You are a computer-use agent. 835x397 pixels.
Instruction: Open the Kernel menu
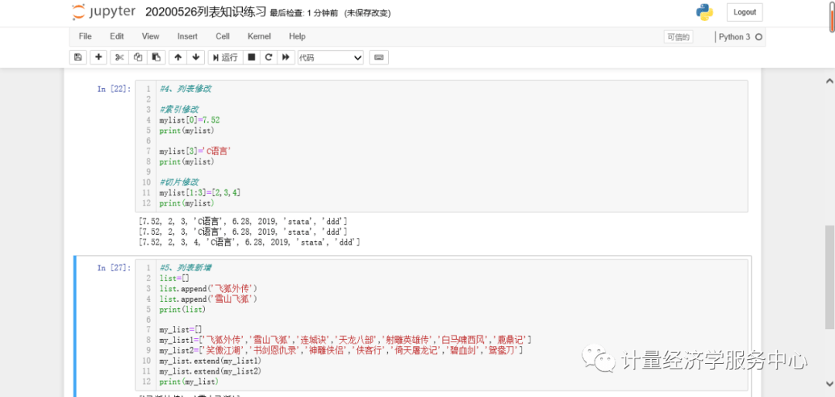point(259,36)
